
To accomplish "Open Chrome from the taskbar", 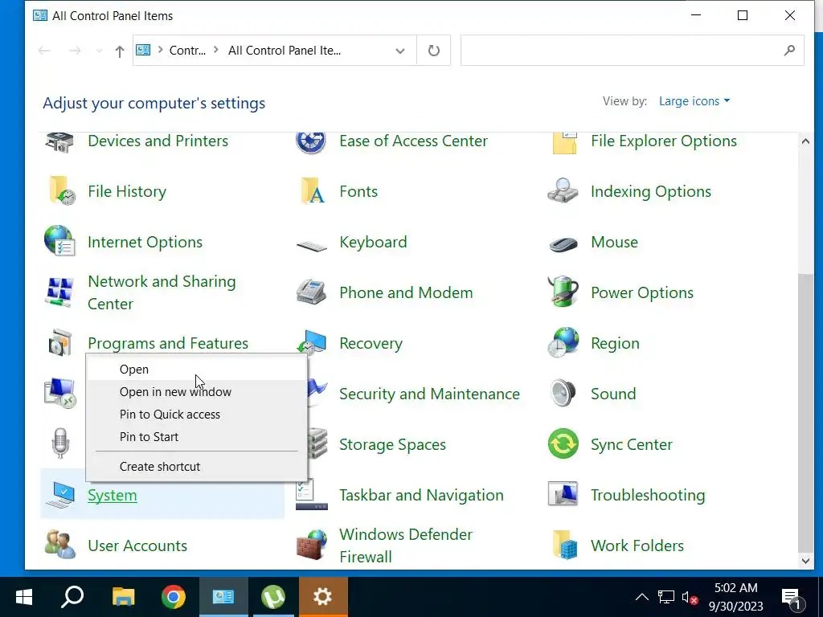I will [x=174, y=597].
